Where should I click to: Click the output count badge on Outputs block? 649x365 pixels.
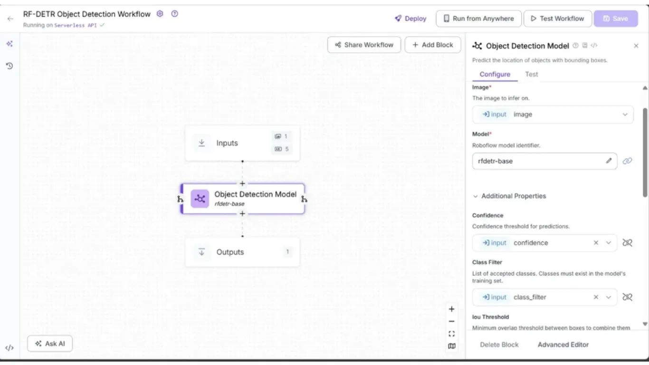(287, 252)
